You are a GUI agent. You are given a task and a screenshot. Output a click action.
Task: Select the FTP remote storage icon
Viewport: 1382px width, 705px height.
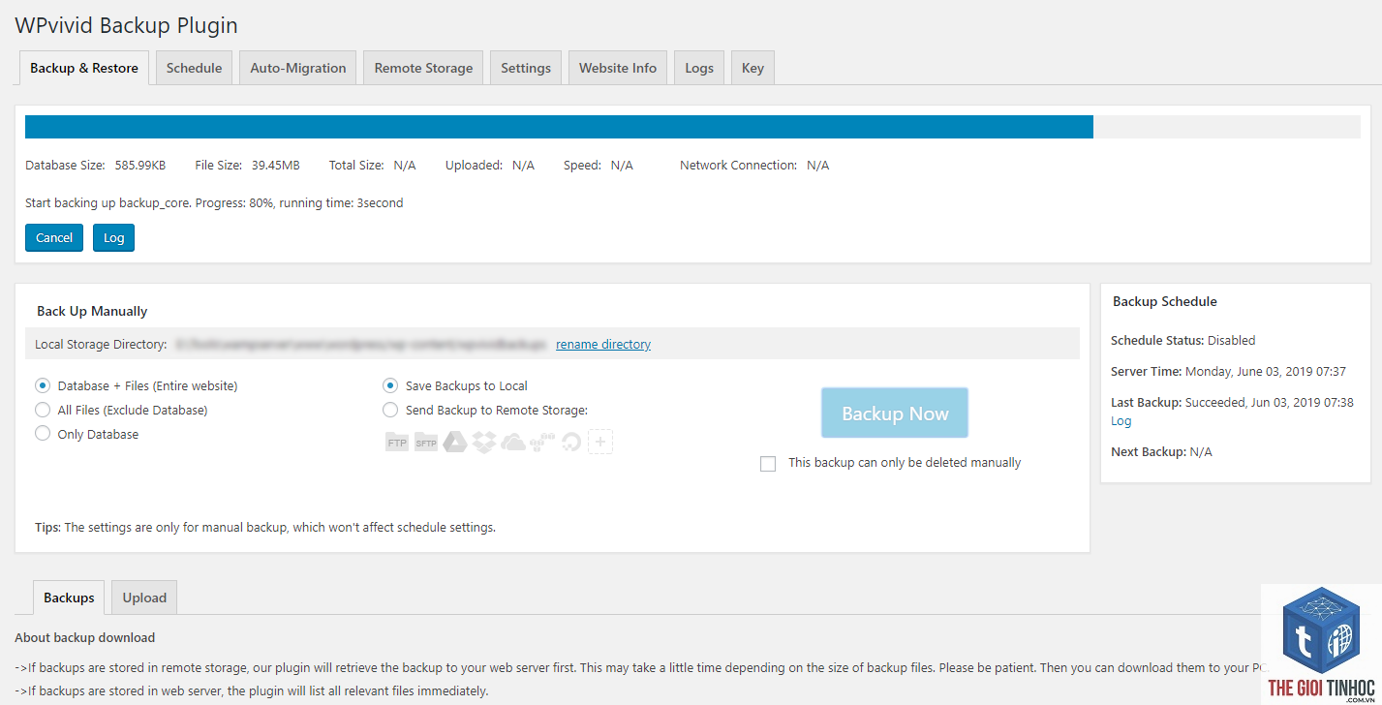point(397,443)
